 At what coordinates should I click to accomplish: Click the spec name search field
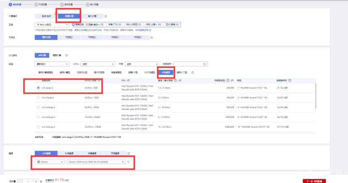[190, 64]
